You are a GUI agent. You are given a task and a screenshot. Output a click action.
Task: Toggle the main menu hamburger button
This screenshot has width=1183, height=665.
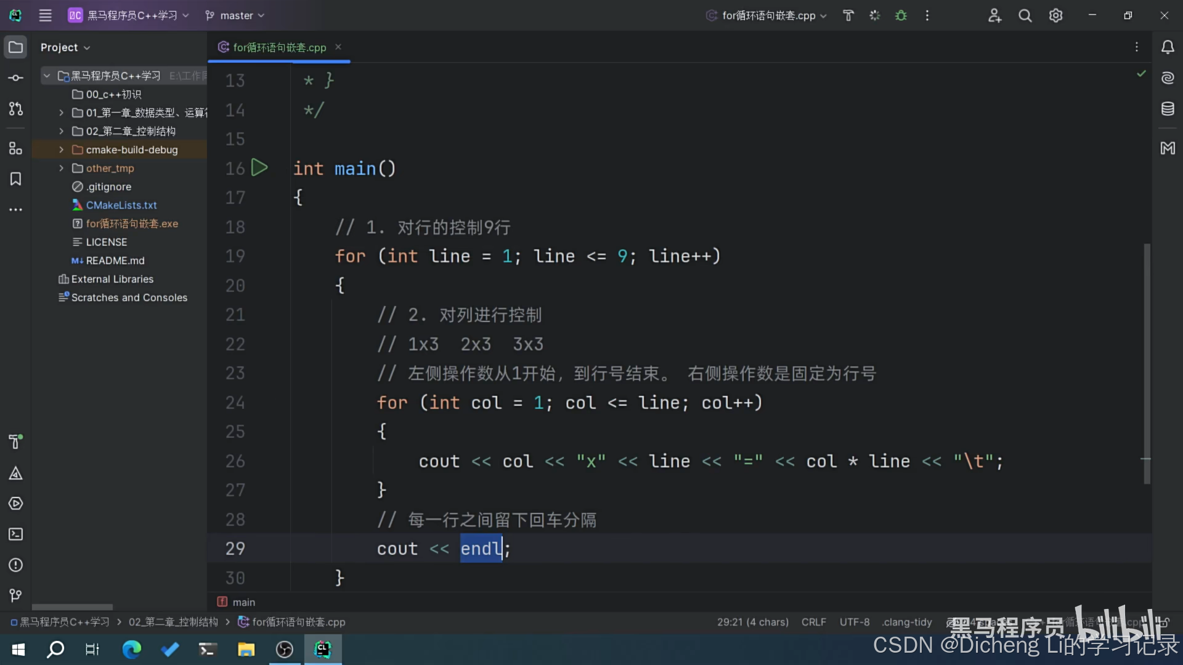(45, 15)
